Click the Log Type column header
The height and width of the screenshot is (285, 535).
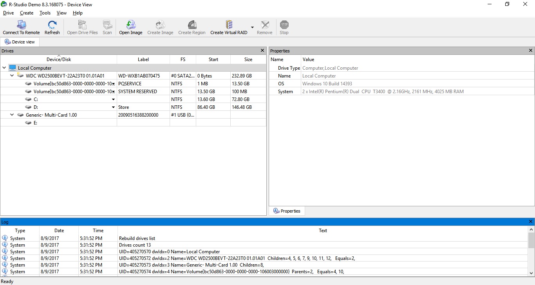tap(20, 231)
